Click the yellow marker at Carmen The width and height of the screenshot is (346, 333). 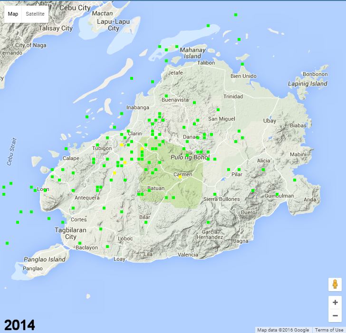180,177
